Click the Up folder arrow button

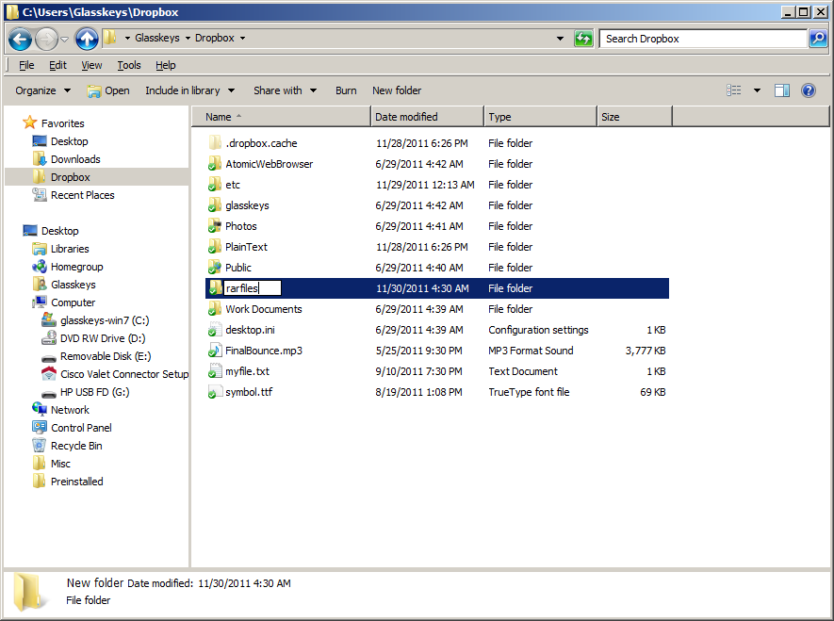click(87, 39)
